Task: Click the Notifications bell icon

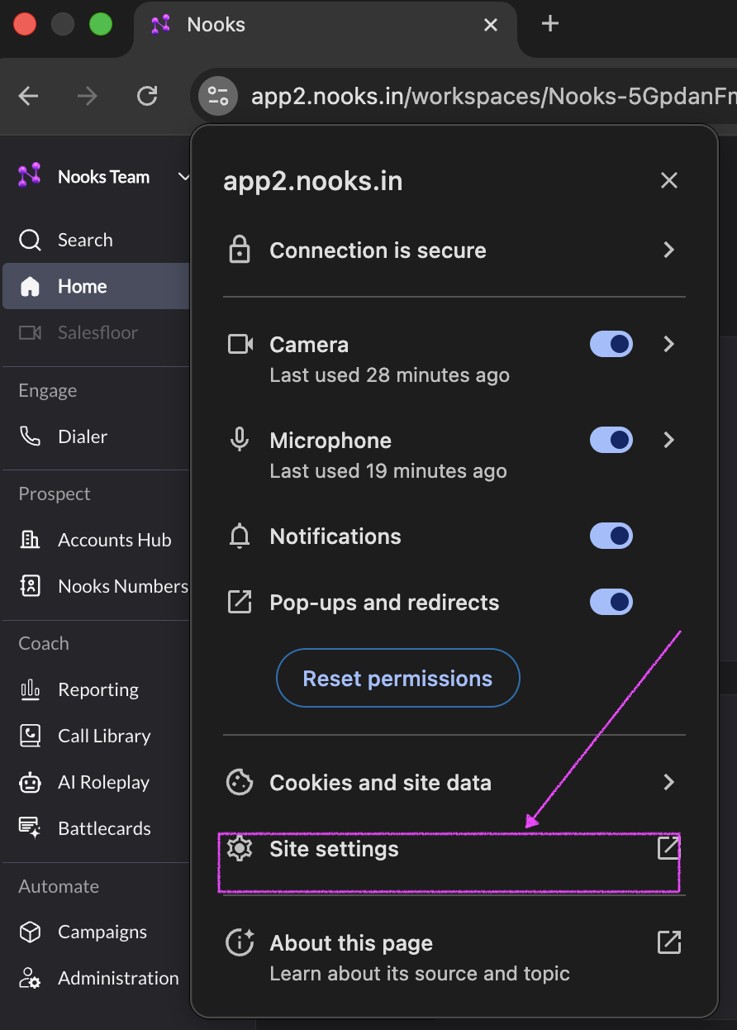Action: 240,536
